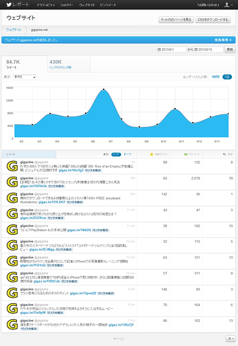Click the CSVをダウンロードする button
Viewport: 238px width, 346px height.
(x=213, y=20)
